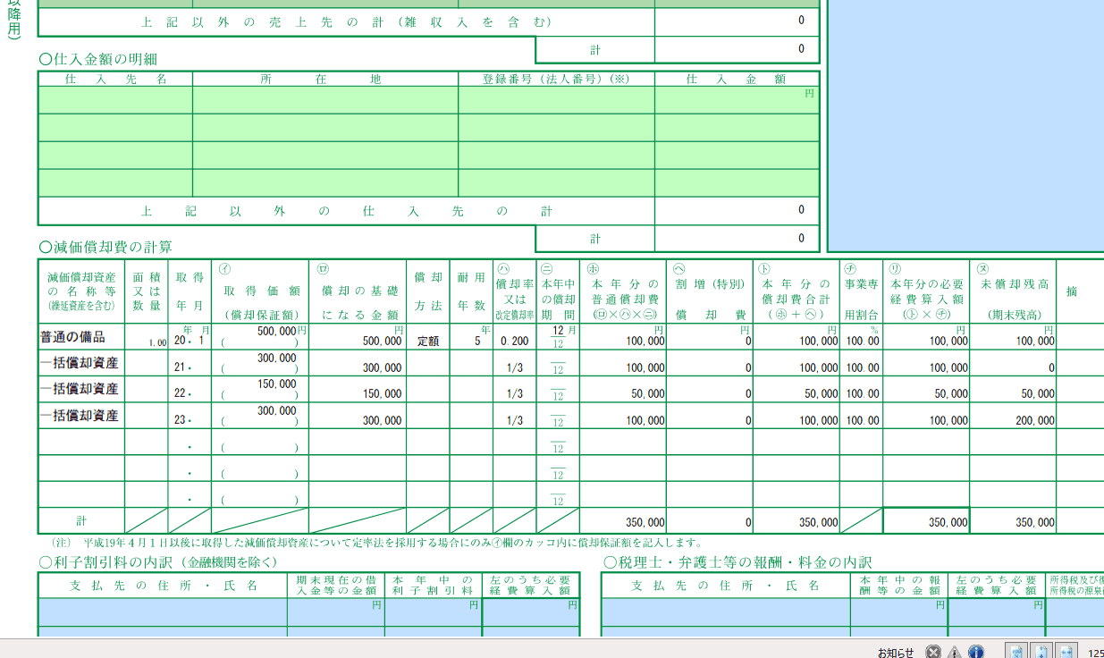The width and height of the screenshot is (1104, 658).
Task: Click the large blue area beside purchases table
Action: click(965, 125)
